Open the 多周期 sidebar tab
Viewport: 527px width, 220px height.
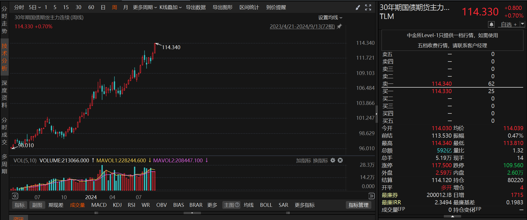pos(4,164)
